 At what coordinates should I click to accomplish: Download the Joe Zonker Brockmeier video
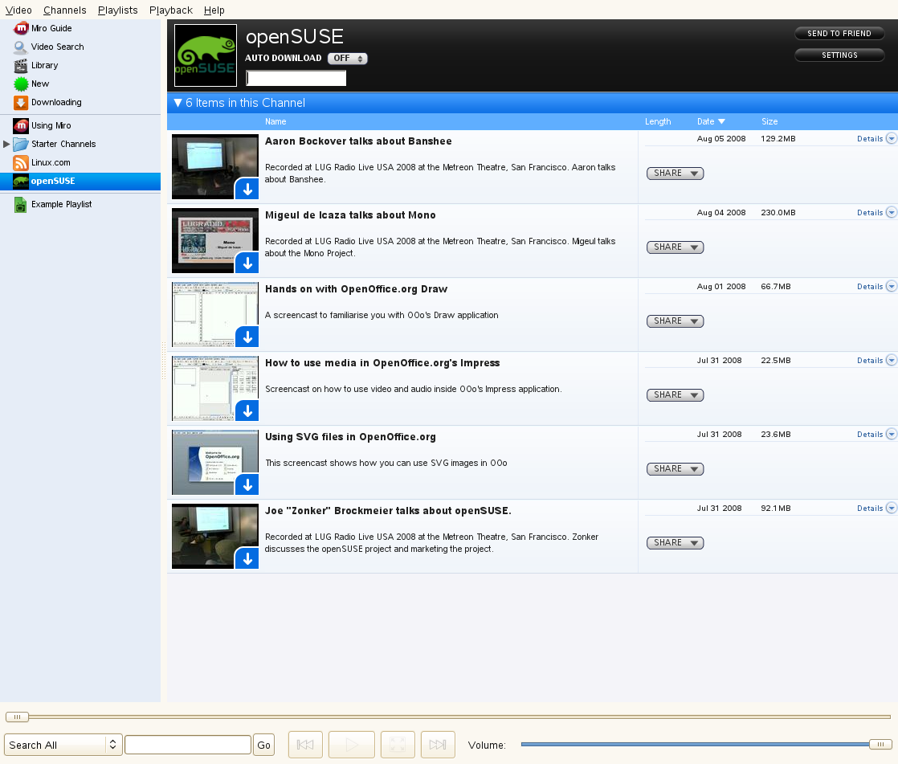[247, 558]
